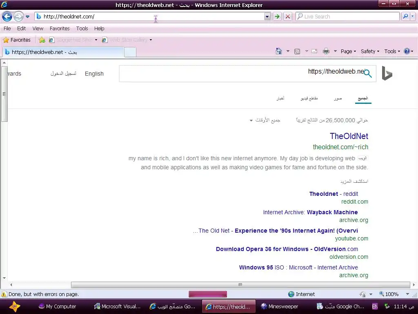Click the green Go arrow button
Viewport: 418px width, 314px height.
(277, 16)
